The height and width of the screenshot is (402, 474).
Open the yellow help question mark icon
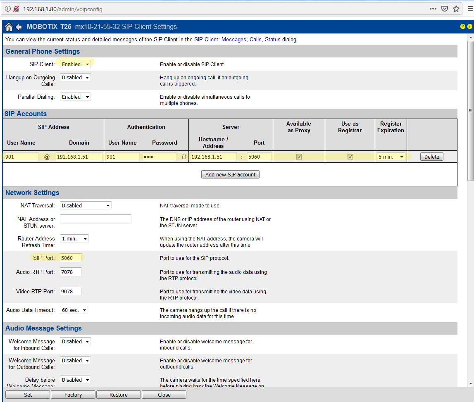pos(463,26)
